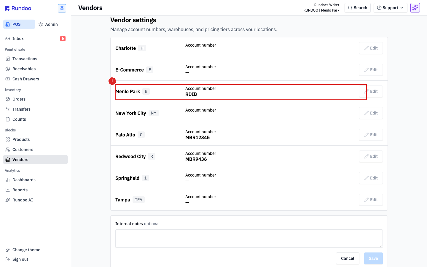Expand the Support dropdown
The width and height of the screenshot is (427, 267).
click(390, 8)
